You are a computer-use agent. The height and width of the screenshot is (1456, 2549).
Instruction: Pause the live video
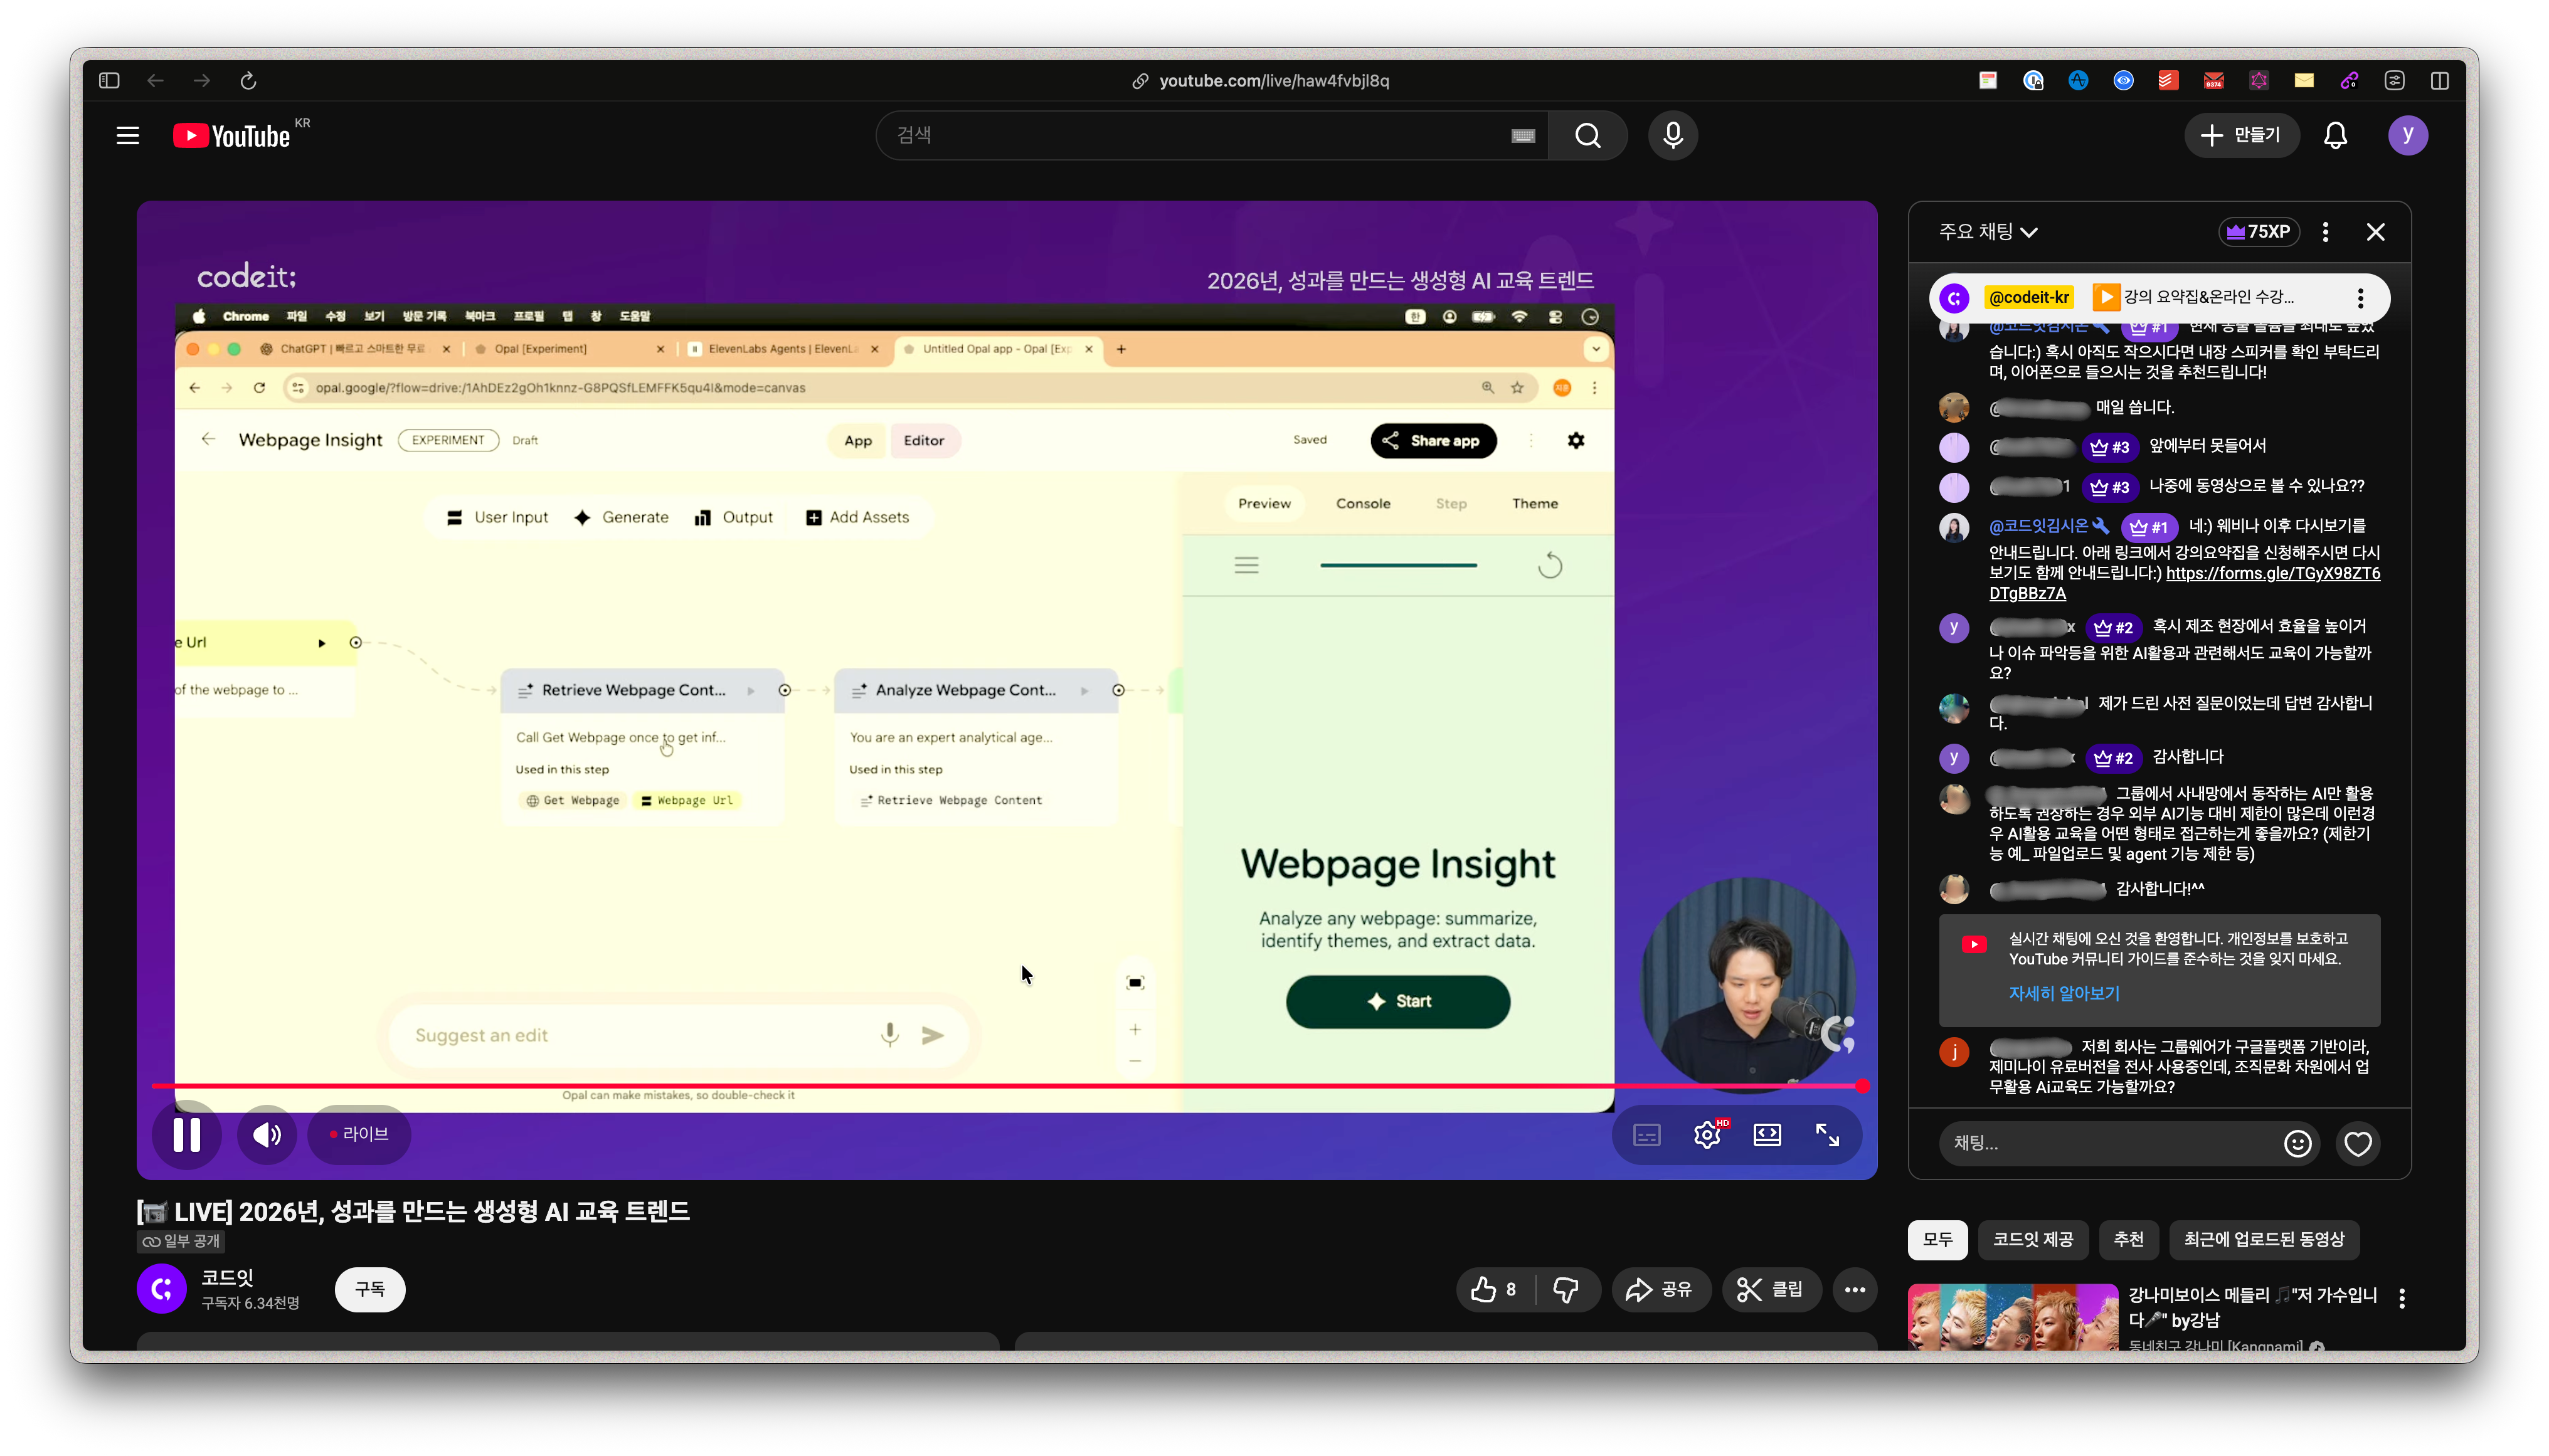pos(187,1134)
